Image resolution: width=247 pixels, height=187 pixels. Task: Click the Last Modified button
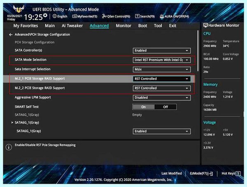(172, 173)
